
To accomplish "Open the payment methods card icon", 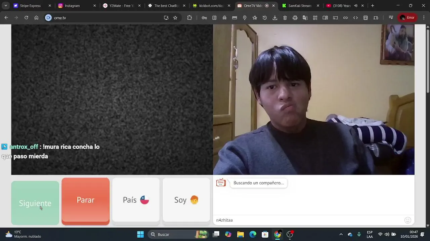I will click(x=234, y=18).
